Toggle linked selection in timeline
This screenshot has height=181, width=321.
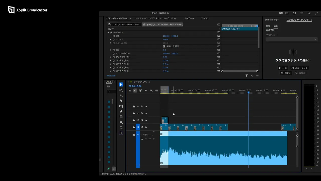140,90
